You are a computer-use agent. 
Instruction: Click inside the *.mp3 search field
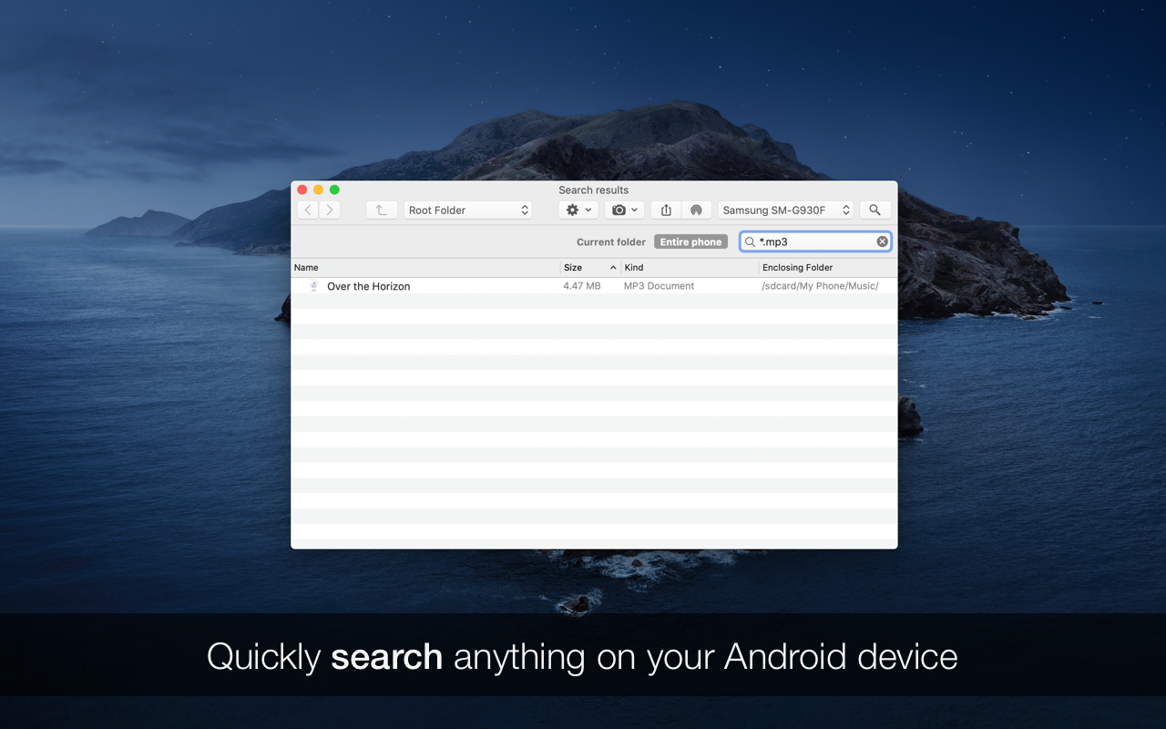point(815,241)
